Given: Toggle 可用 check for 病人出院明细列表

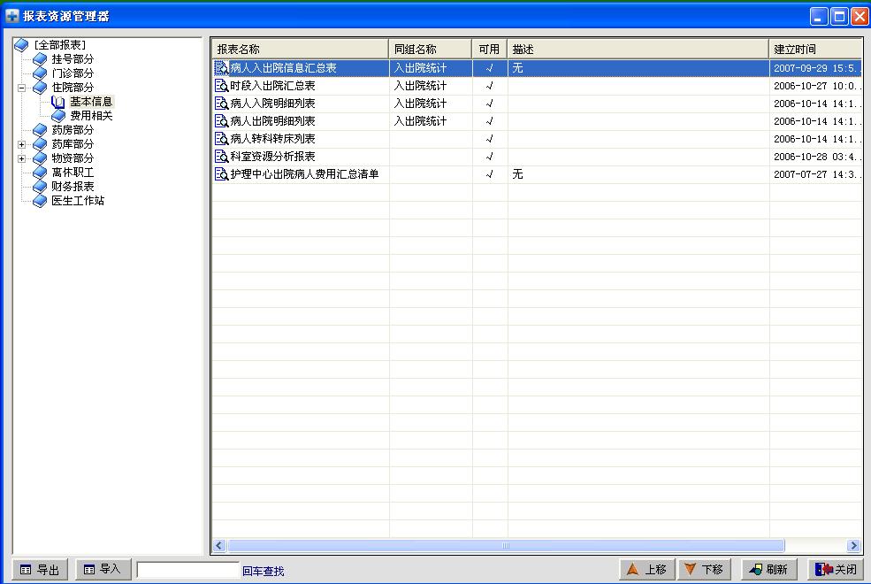Looking at the screenshot, I should pyautogui.click(x=490, y=121).
